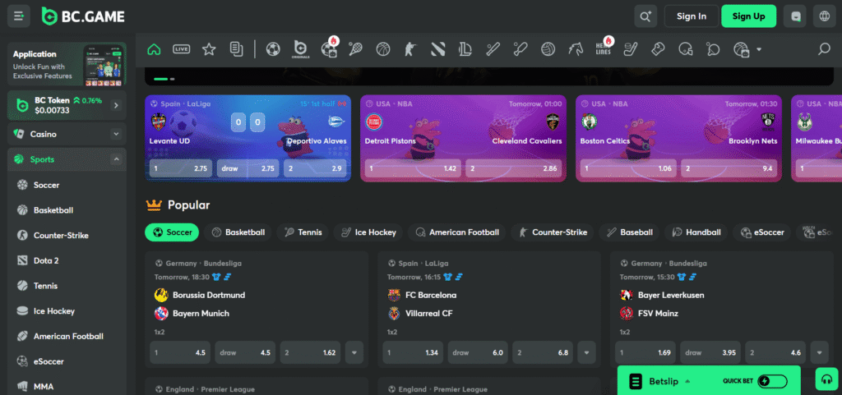Open live support headphones button
The height and width of the screenshot is (395, 842).
pos(825,379)
